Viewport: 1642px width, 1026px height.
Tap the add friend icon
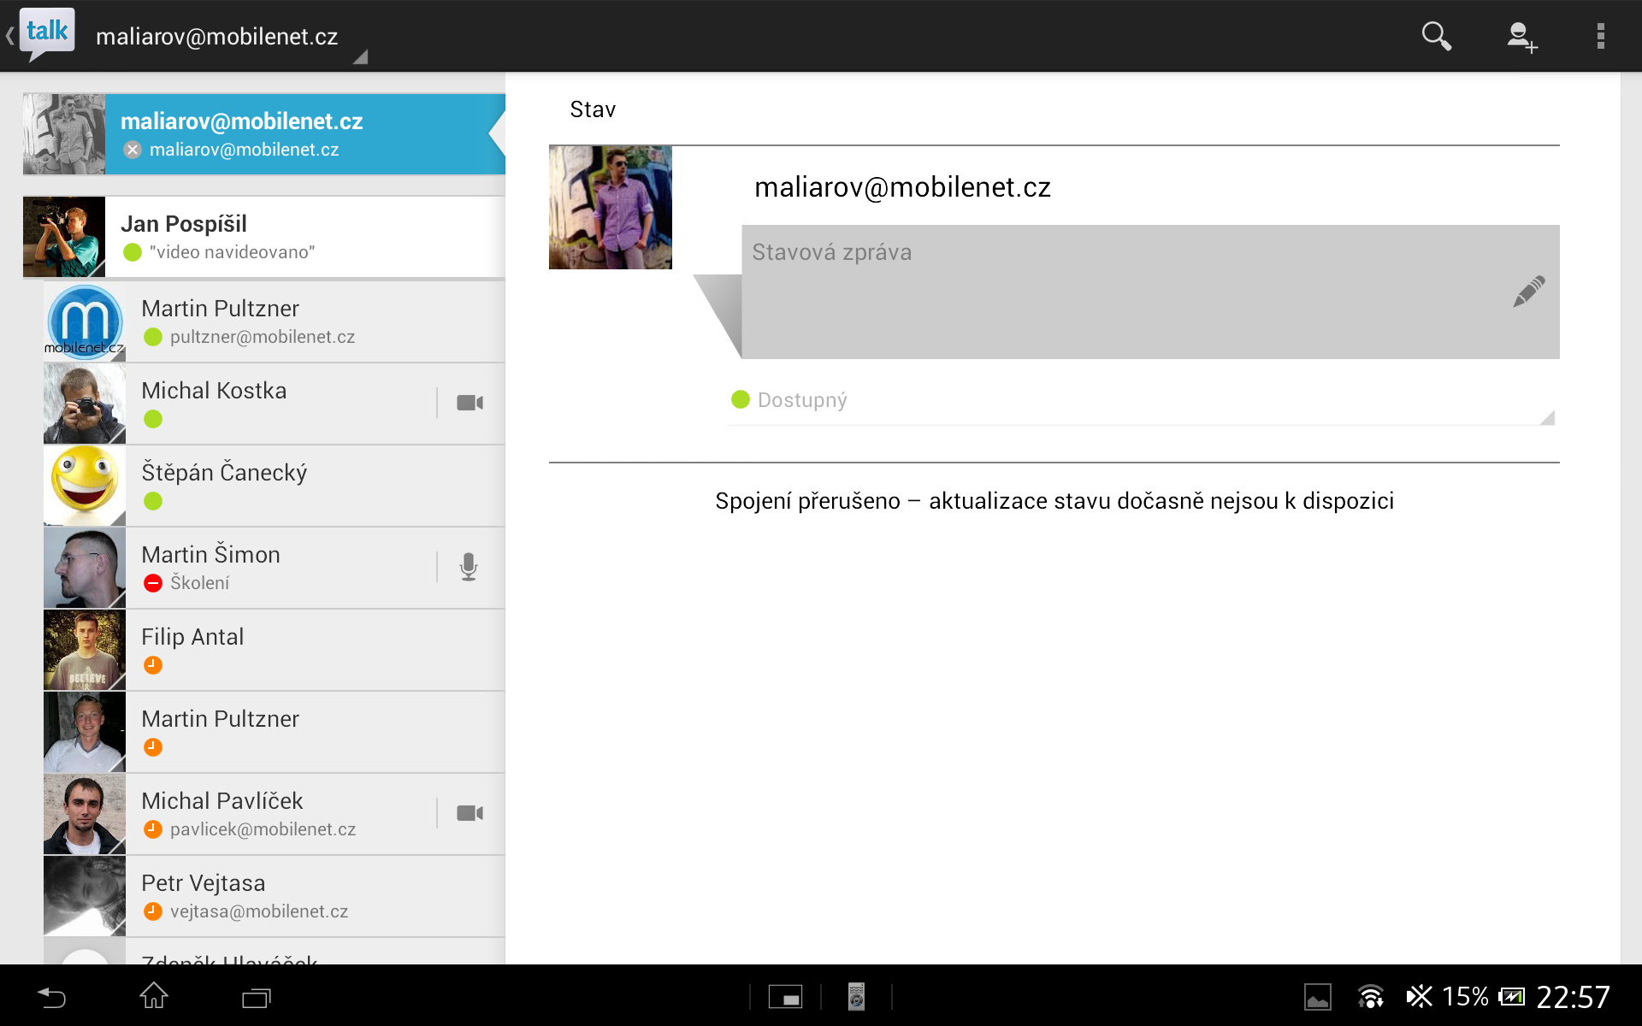click(1521, 36)
